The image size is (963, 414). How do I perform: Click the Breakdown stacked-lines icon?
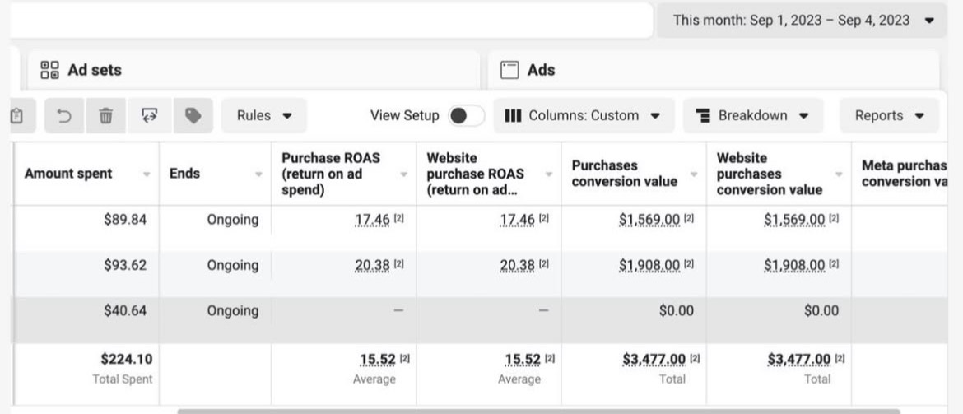pyautogui.click(x=703, y=116)
